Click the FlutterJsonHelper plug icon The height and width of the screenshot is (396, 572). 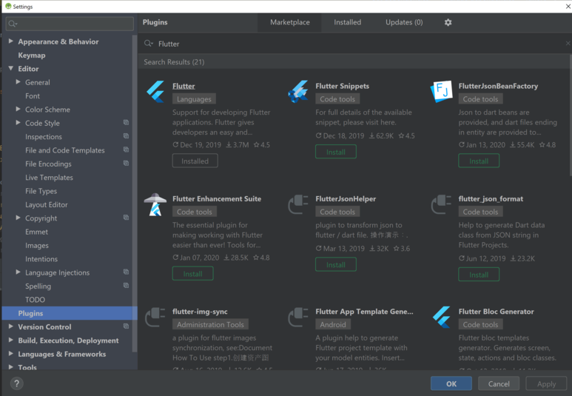[298, 204]
